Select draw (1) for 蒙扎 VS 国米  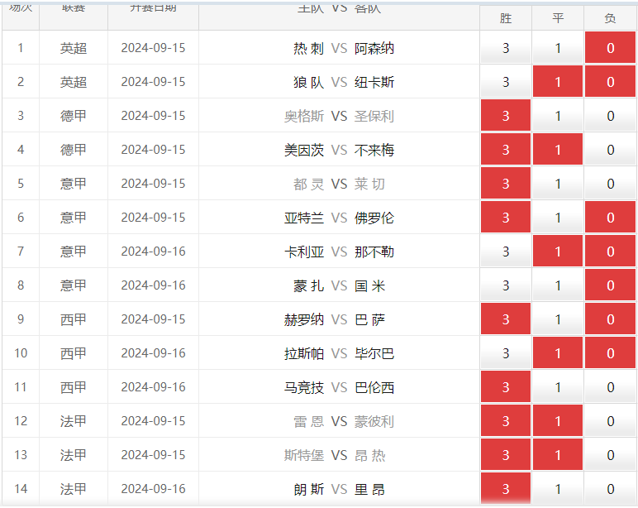tap(558, 285)
